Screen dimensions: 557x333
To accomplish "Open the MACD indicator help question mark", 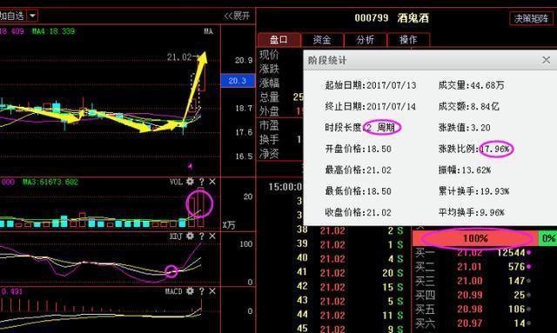I will pyautogui.click(x=201, y=291).
